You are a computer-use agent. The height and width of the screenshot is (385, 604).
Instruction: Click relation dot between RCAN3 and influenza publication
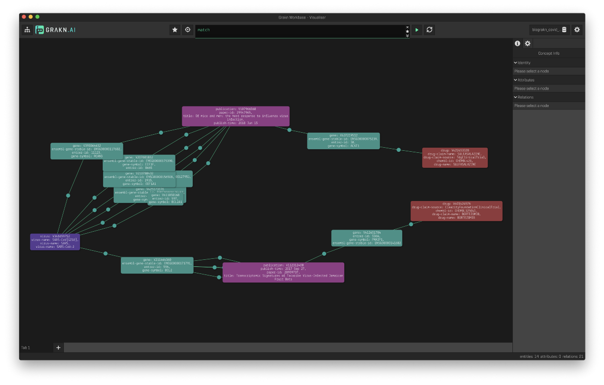click(x=161, y=133)
